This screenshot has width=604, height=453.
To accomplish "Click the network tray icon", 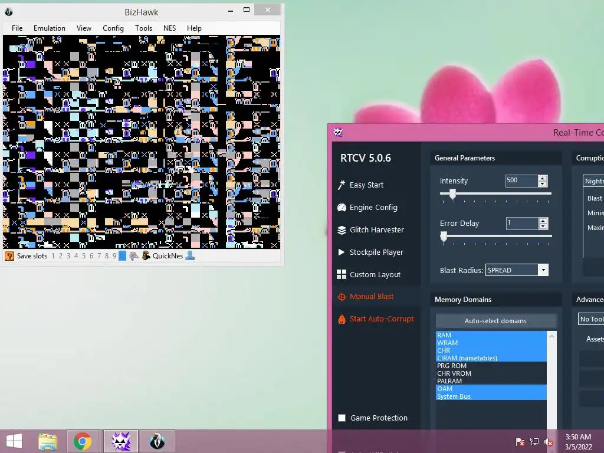I will (534, 441).
